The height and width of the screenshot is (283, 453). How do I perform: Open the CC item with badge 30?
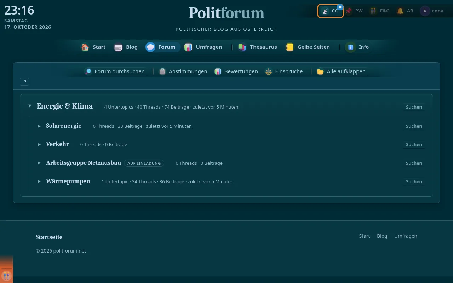coord(331,11)
